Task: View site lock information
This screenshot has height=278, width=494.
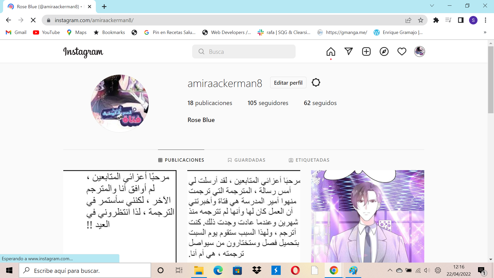Action: [49, 20]
